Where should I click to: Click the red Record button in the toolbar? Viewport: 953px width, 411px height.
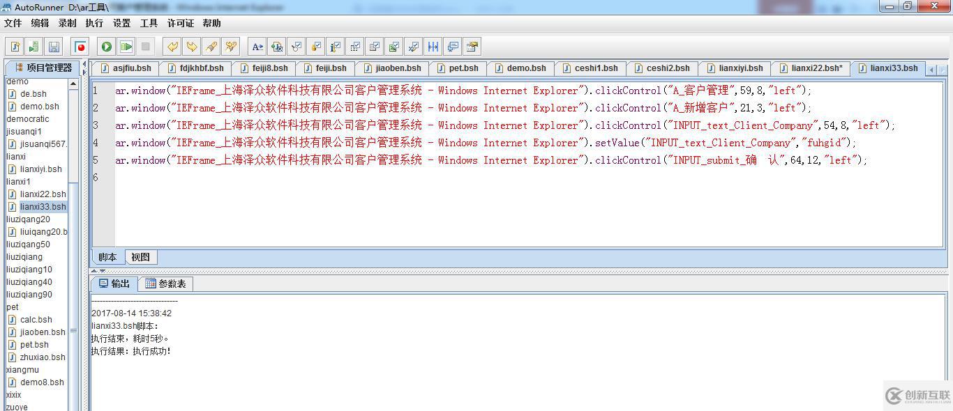[x=81, y=47]
